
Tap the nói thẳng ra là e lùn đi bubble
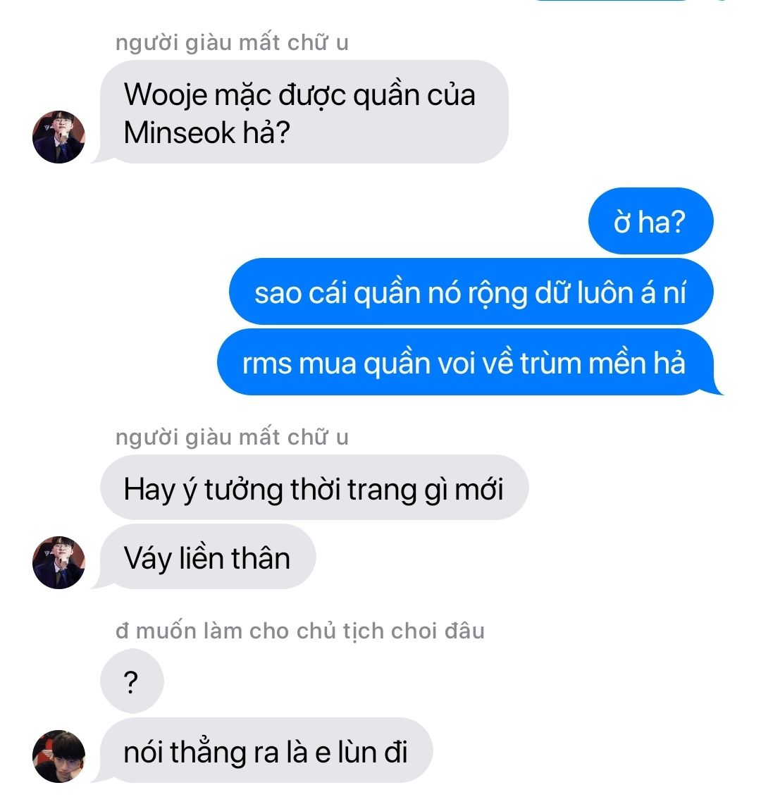[266, 750]
